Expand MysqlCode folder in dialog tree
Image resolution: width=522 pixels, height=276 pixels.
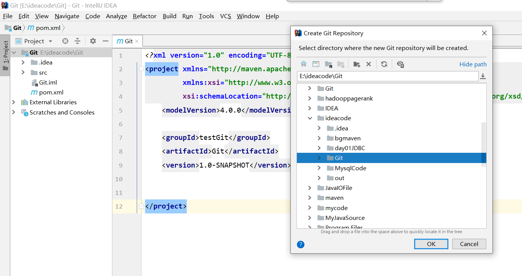pyautogui.click(x=319, y=168)
